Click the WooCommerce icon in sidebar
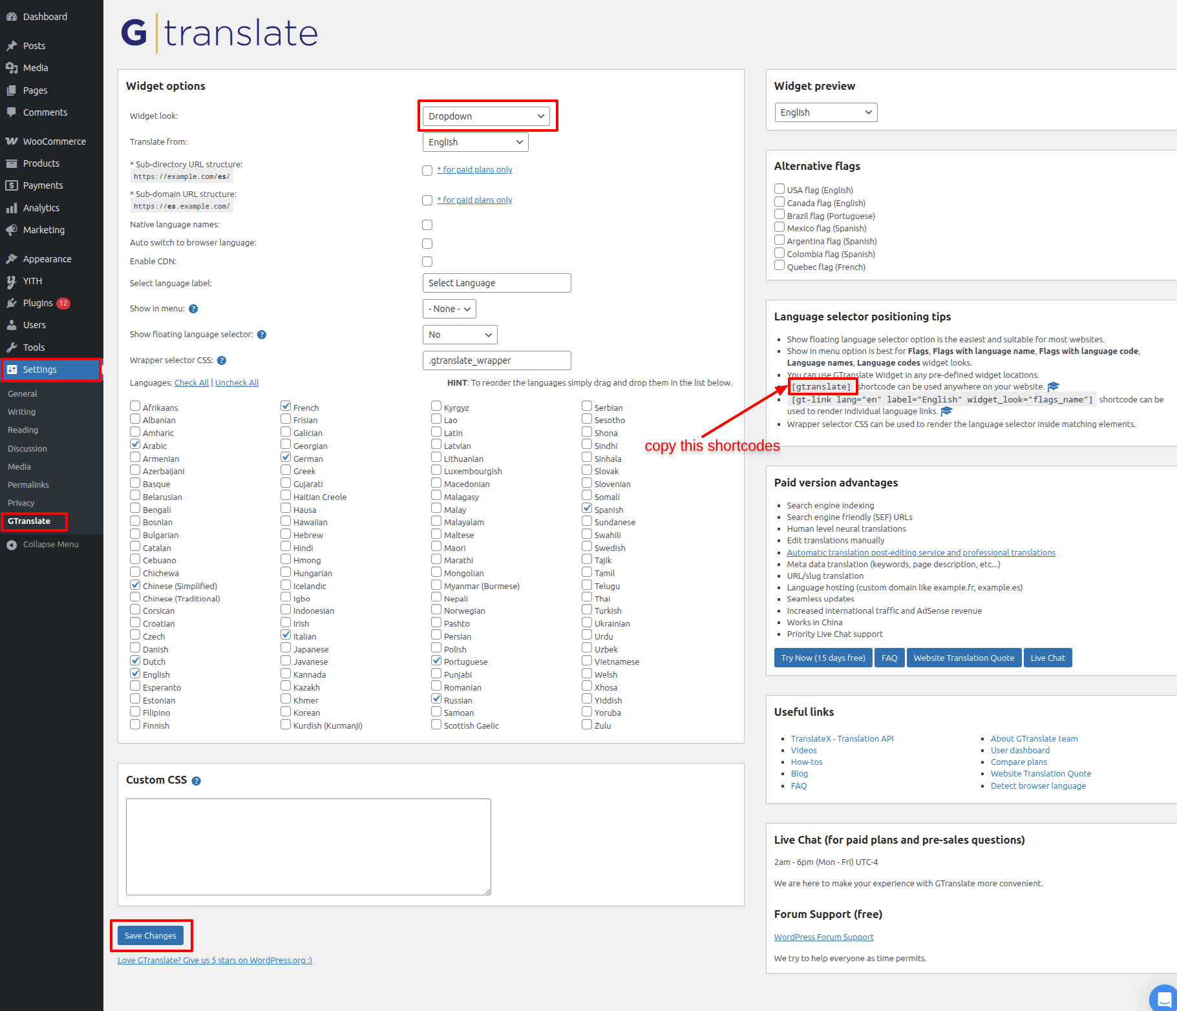This screenshot has height=1011, width=1177. pyautogui.click(x=12, y=141)
